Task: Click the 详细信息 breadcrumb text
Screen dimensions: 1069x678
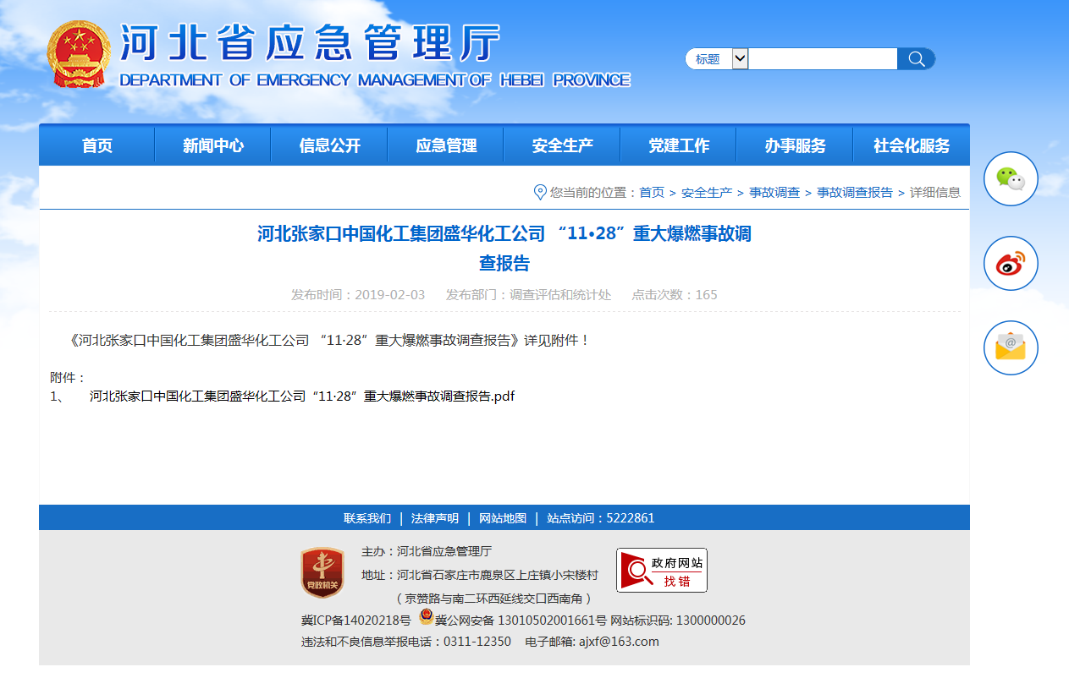Action: coord(935,193)
